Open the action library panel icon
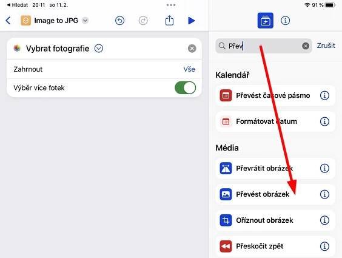 [x=265, y=21]
